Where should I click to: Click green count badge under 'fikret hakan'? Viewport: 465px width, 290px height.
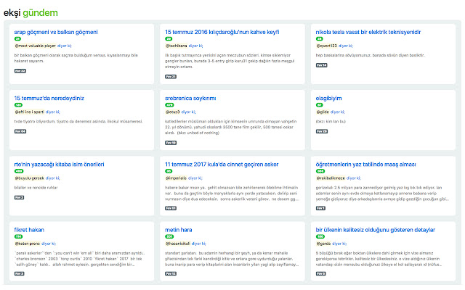click(x=18, y=236)
